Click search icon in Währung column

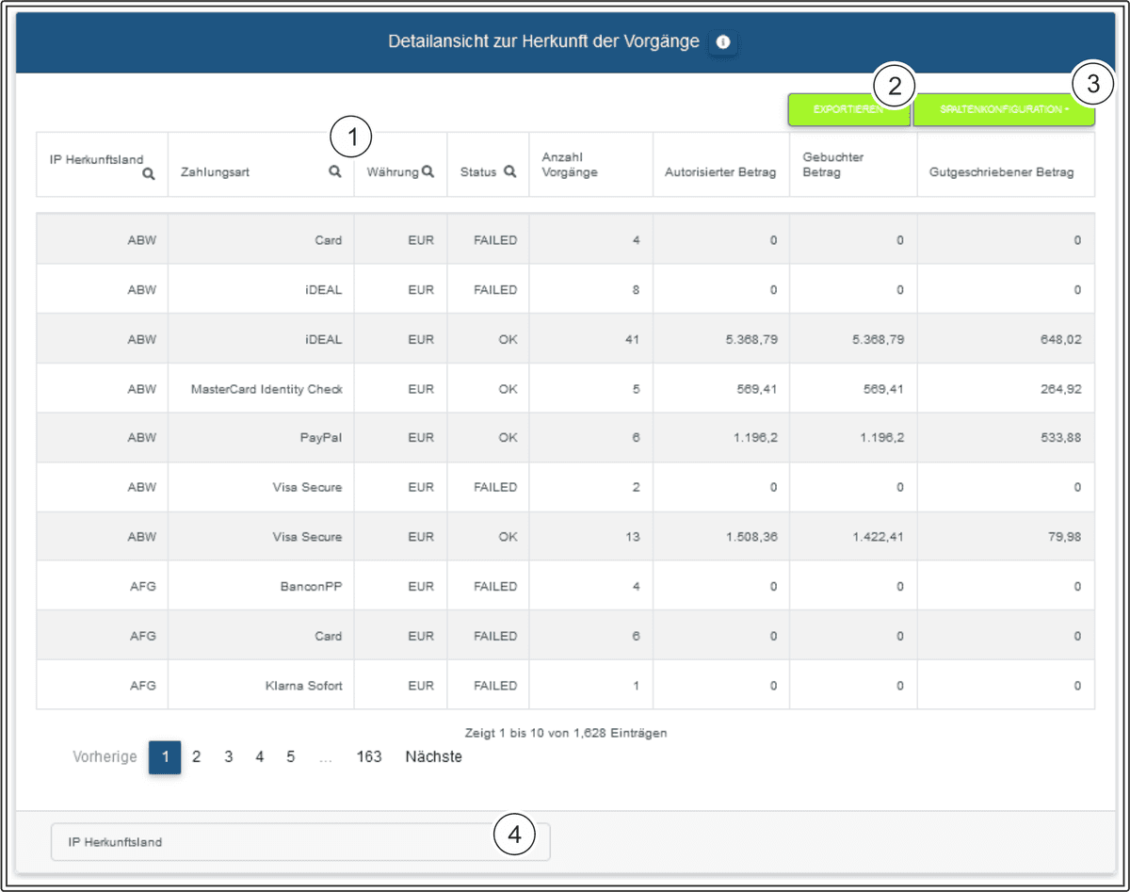[428, 171]
